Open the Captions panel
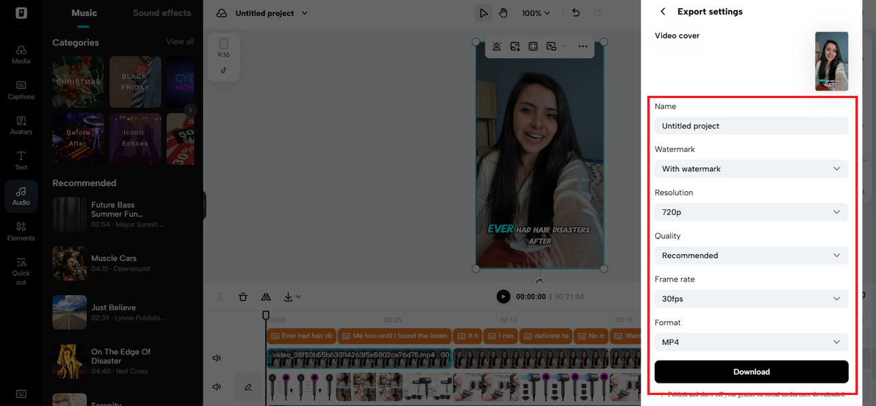Screen dimensions: 876x406 pyautogui.click(x=21, y=90)
